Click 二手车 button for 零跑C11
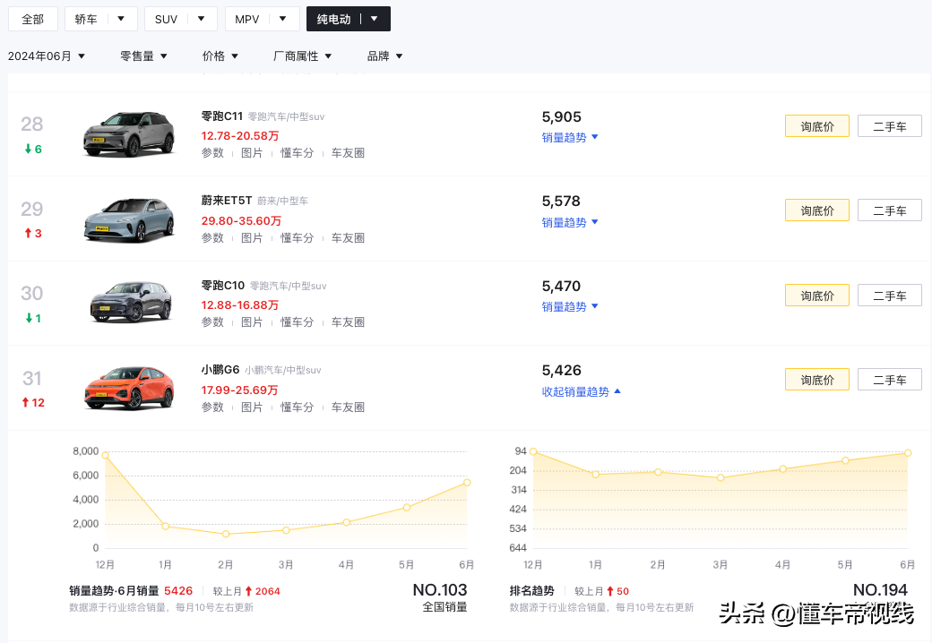 (890, 126)
